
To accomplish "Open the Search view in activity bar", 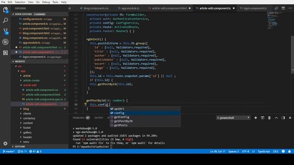I will point(6,20).
